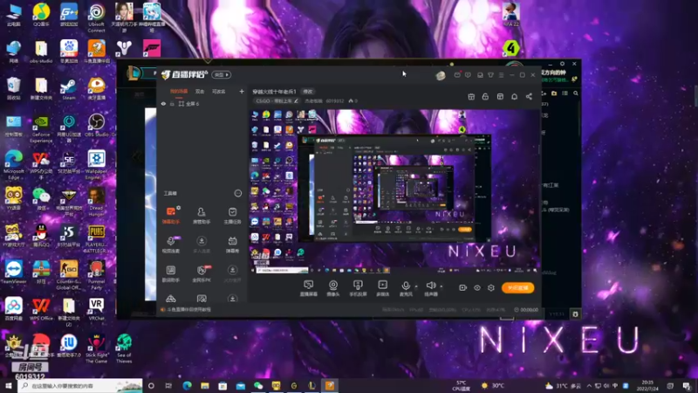Open Sea of Thieves desktop shortcut

click(x=124, y=348)
